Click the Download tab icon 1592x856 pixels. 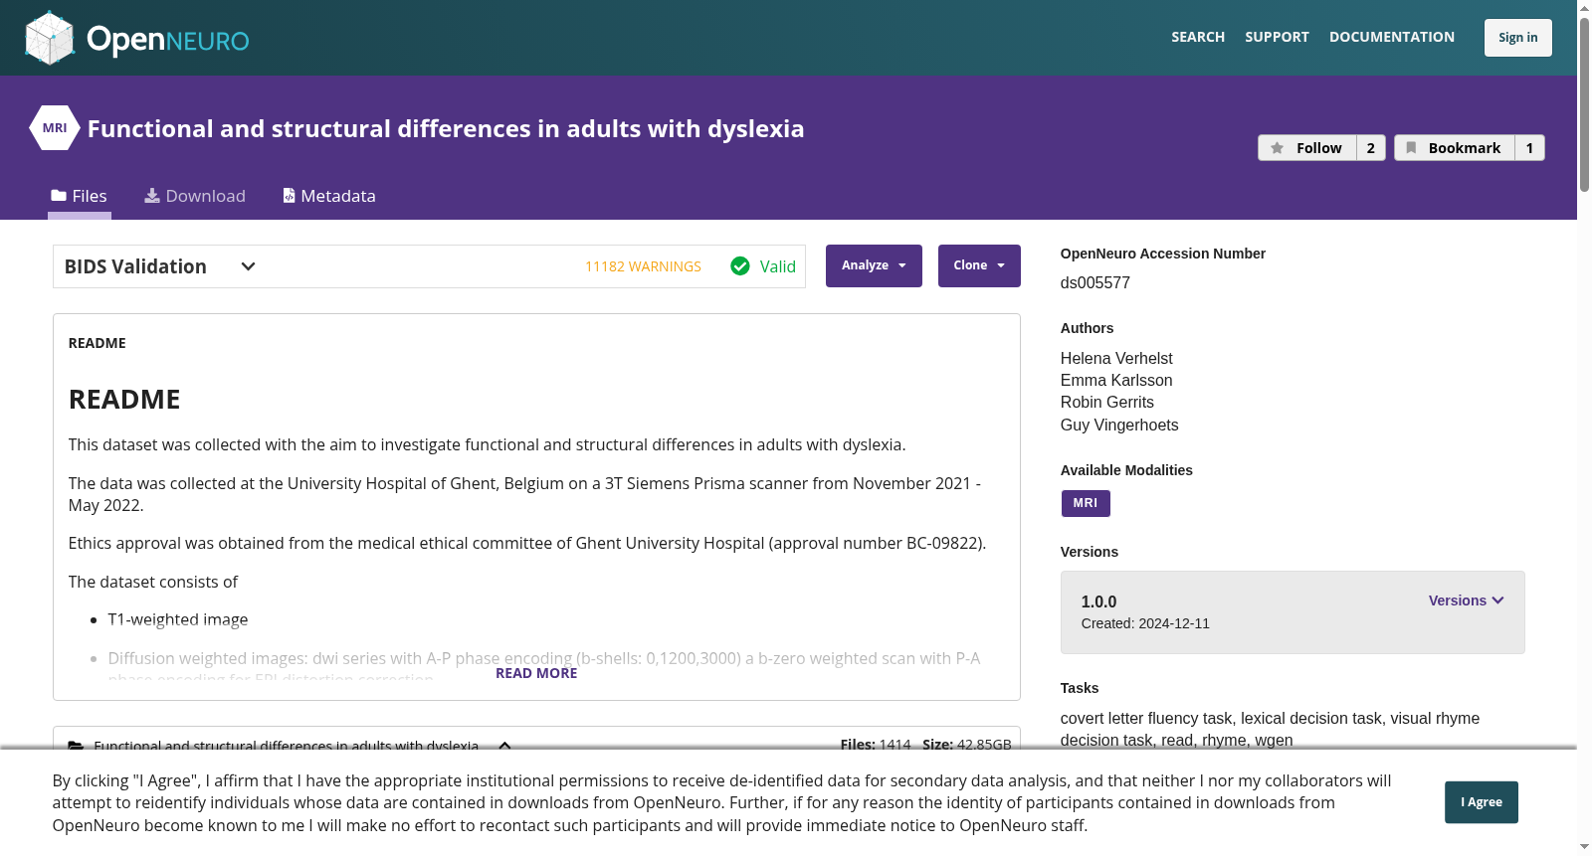(152, 196)
